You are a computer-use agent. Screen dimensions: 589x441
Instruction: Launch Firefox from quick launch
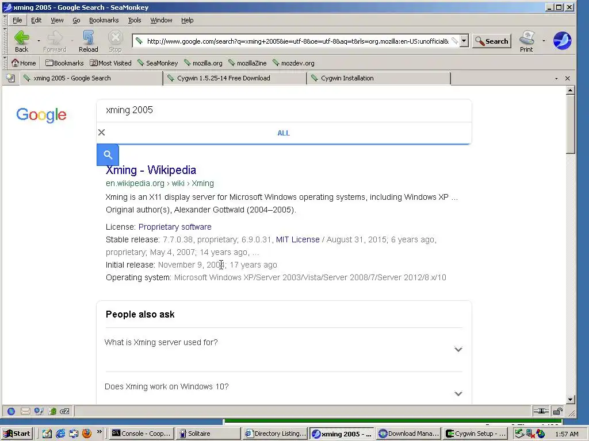[87, 434]
